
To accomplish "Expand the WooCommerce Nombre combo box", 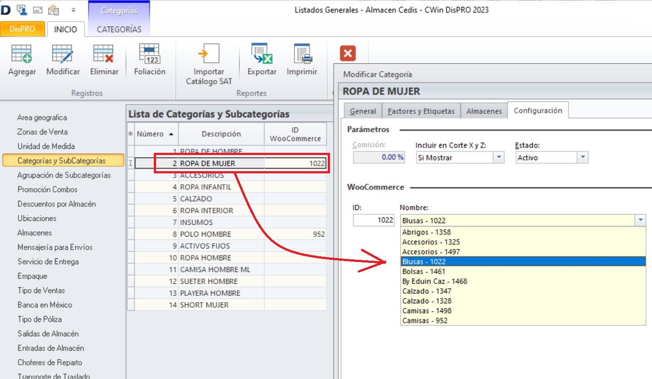I will pos(642,220).
